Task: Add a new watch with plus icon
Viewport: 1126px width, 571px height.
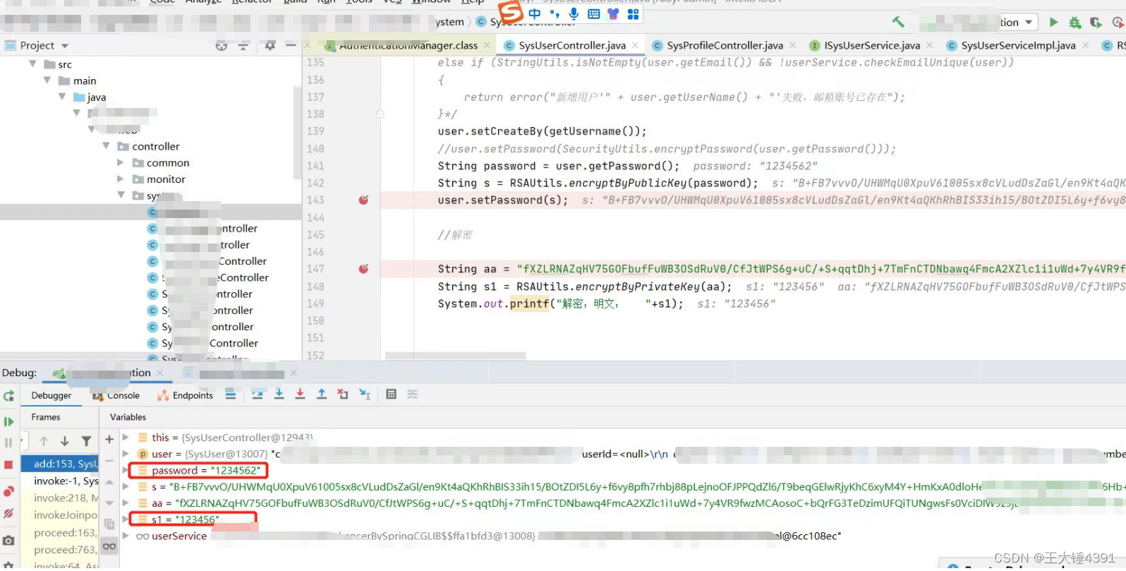Action: pos(109,439)
